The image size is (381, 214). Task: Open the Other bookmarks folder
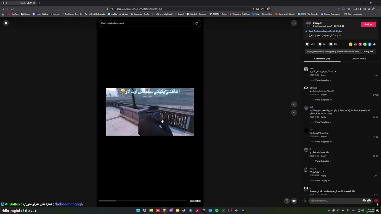point(353,14)
